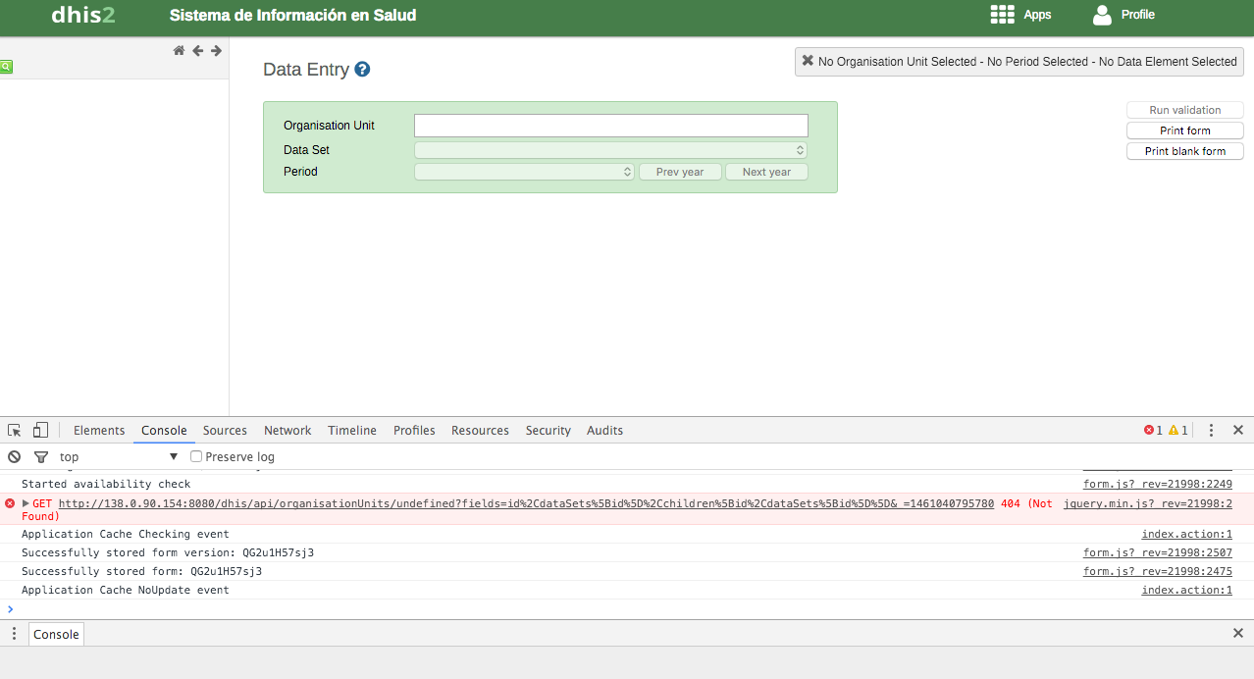Open the console execution context 'top' dropdown
The image size is (1254, 679).
[119, 457]
